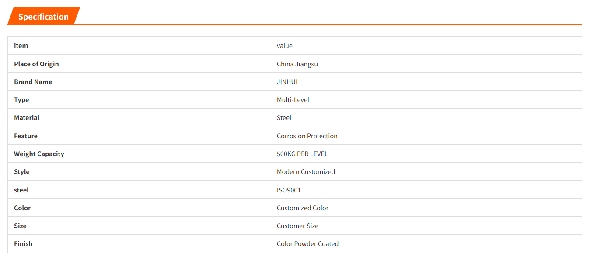The height and width of the screenshot is (260, 590).
Task: Click the '500KG PER LEVEL' value
Action: (302, 154)
